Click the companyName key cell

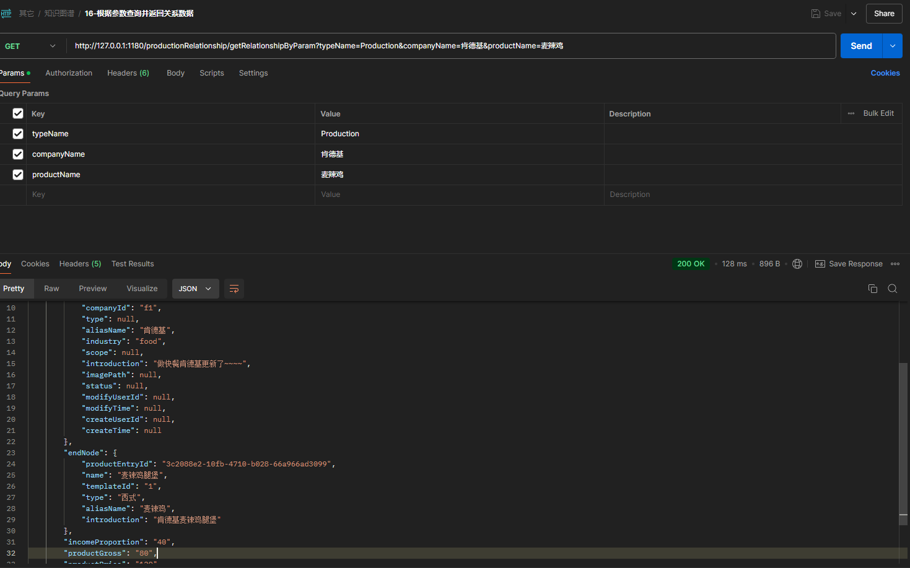pos(170,154)
